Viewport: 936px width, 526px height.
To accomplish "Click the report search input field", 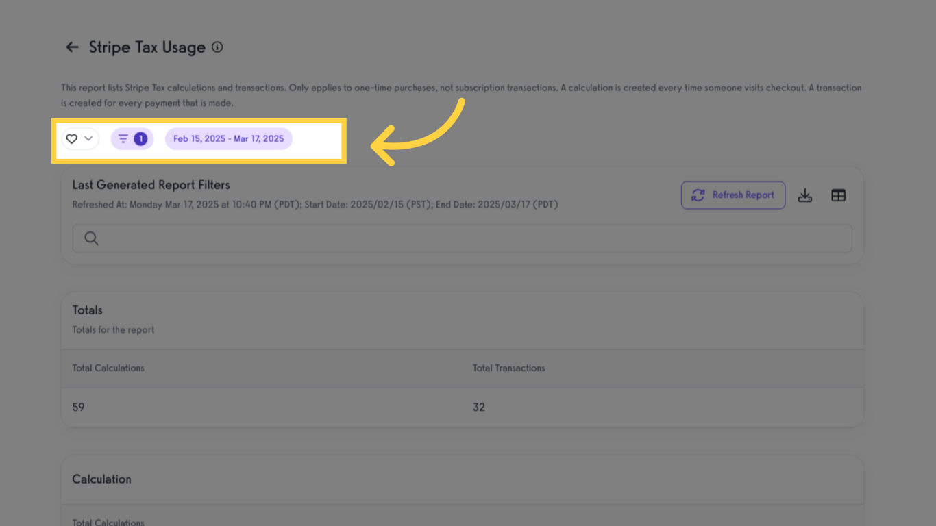I will tap(463, 238).
